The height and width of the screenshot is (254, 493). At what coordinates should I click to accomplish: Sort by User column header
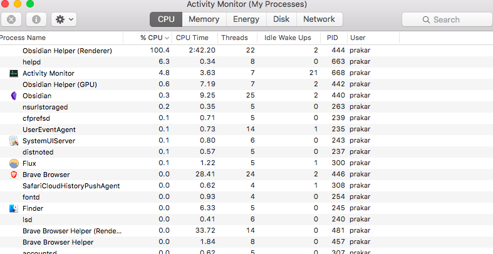[x=358, y=38]
